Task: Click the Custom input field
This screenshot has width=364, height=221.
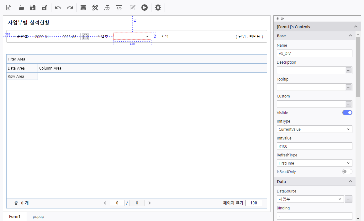Action: click(x=311, y=104)
